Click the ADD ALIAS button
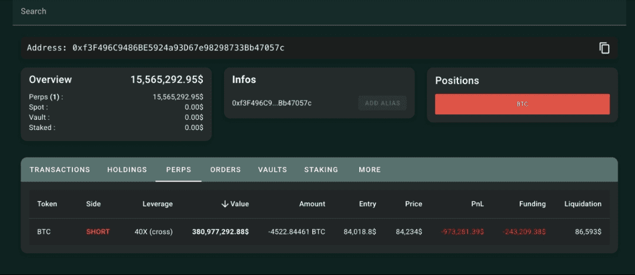The height and width of the screenshot is (275, 635). 382,103
